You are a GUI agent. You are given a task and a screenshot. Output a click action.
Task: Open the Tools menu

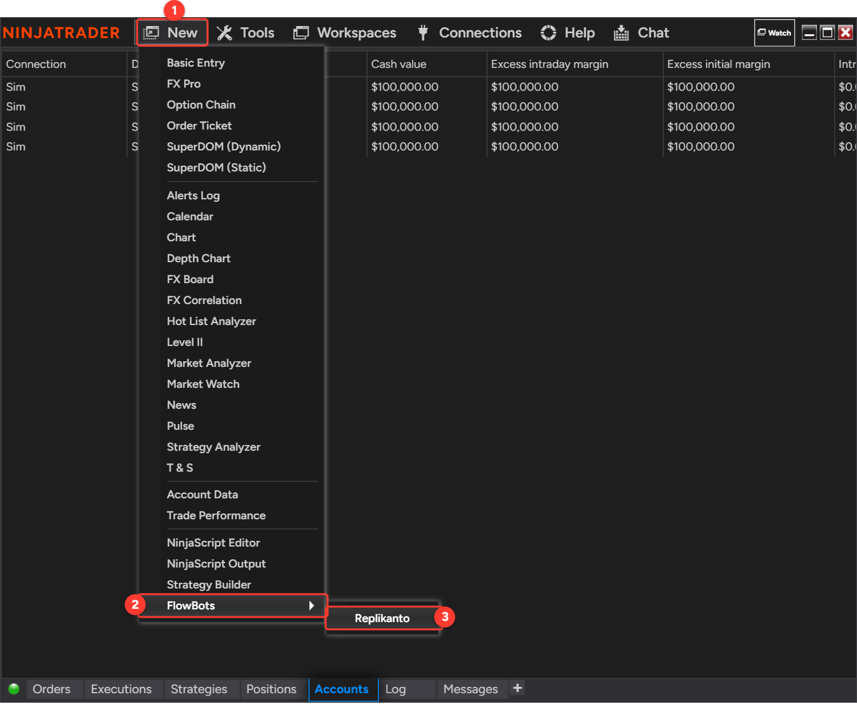tap(246, 33)
